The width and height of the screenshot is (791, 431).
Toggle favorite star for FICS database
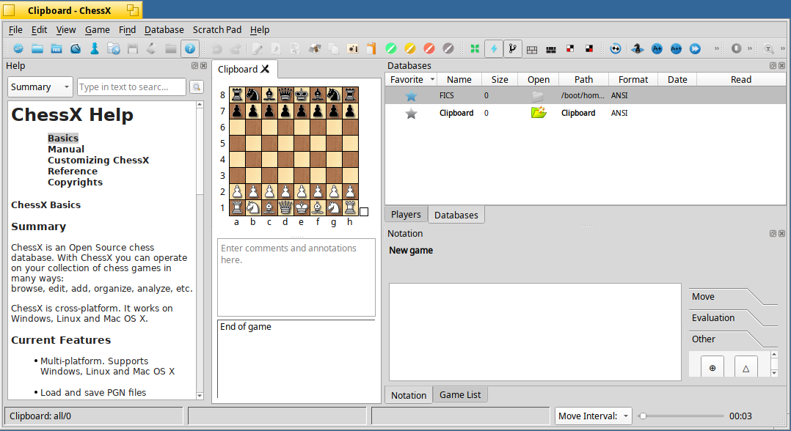(x=411, y=95)
